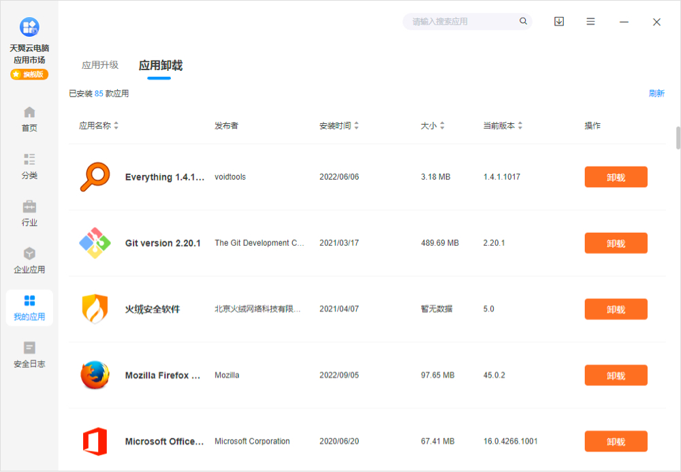Screen dimensions: 681x472
Task: Open the 行业 industry sidebar icon
Action: (x=29, y=211)
